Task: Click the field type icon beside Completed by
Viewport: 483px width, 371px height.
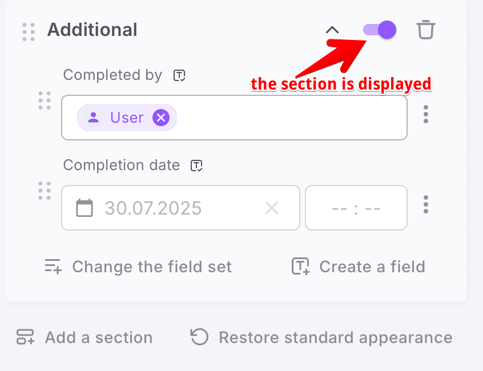Action: [180, 75]
